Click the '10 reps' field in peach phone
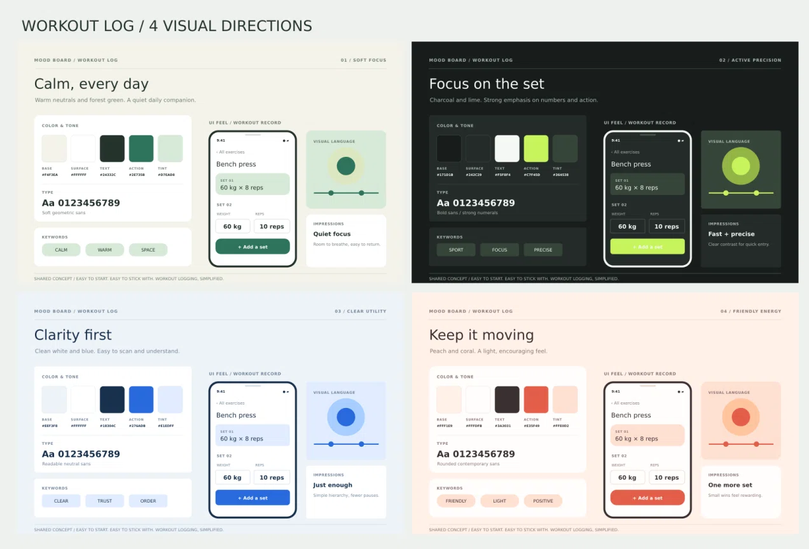Screen dimensions: 809x549 click(667, 477)
